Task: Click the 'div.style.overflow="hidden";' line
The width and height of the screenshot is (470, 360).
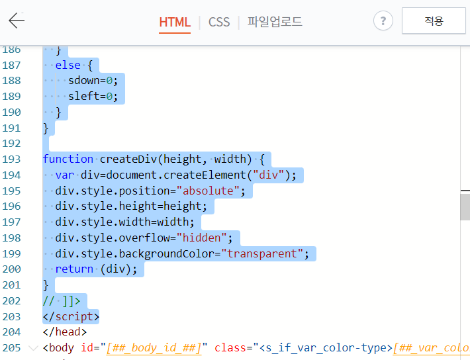Action: point(144,238)
